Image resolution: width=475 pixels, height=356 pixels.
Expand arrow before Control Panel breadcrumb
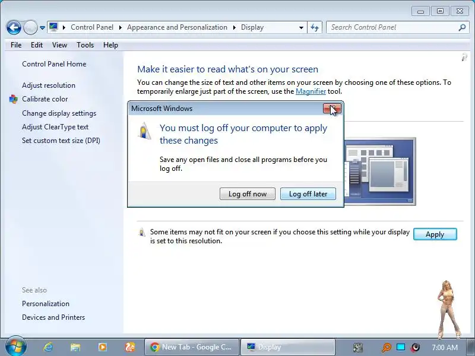64,27
